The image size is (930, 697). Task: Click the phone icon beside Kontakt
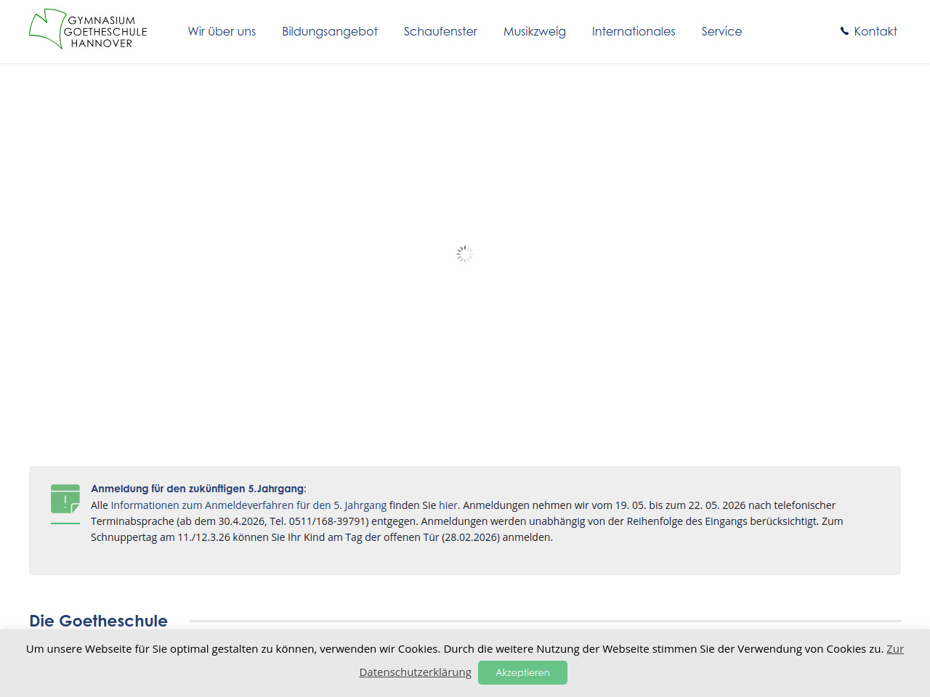click(844, 31)
